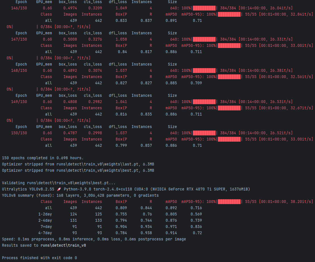Click validation speed "32.56it/s"
The height and width of the screenshot is (262, 315).
tap(301, 77)
